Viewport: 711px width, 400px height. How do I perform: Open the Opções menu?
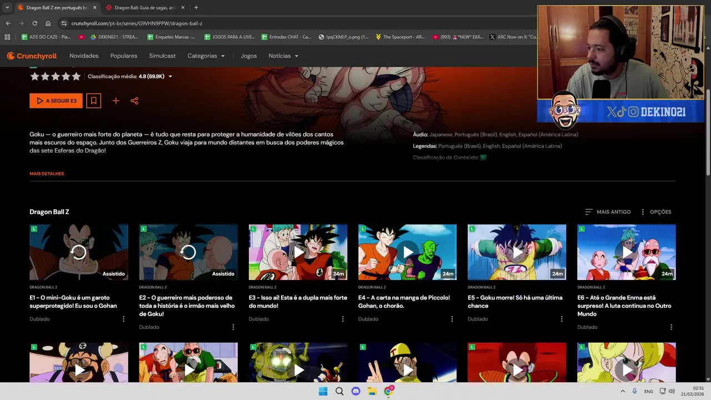pyautogui.click(x=655, y=212)
